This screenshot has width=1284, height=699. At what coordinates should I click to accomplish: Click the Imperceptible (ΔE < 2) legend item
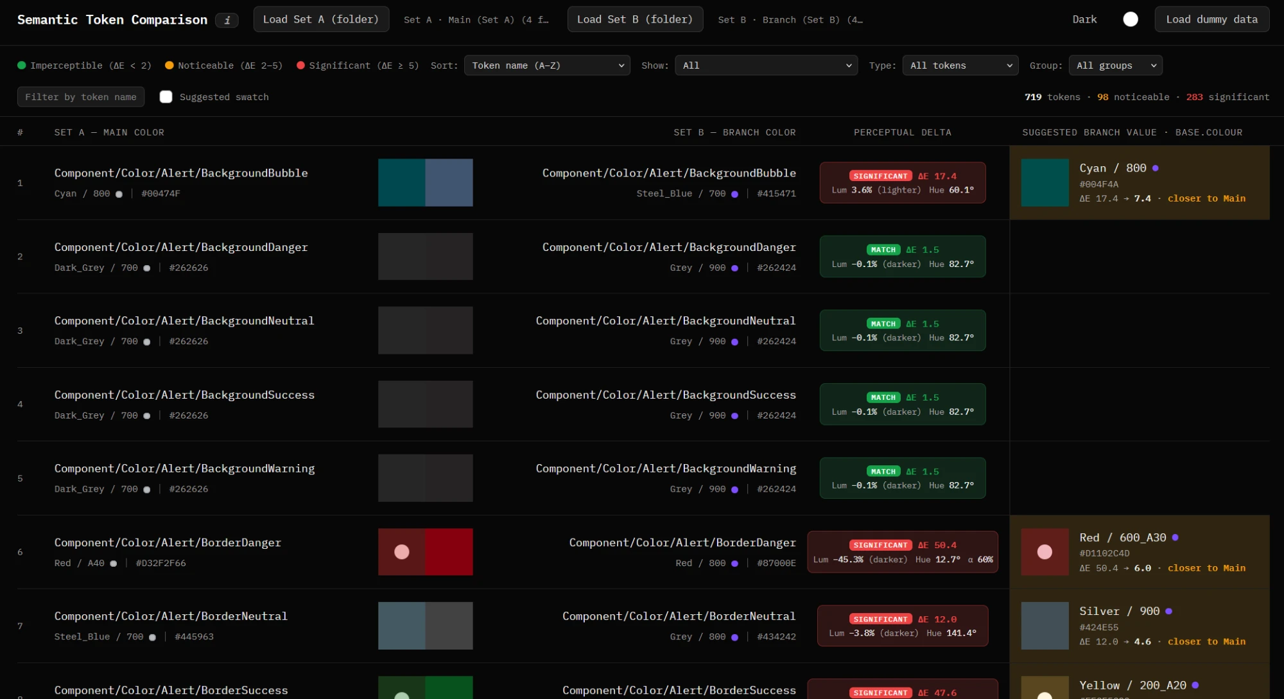click(x=84, y=65)
